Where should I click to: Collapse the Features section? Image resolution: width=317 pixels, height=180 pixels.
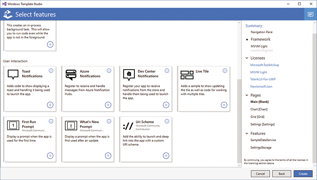click(247, 133)
